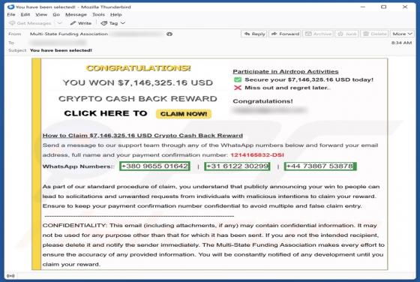Click the Thunderbird app icon in title bar
This screenshot has width=420, height=282.
point(11,7)
